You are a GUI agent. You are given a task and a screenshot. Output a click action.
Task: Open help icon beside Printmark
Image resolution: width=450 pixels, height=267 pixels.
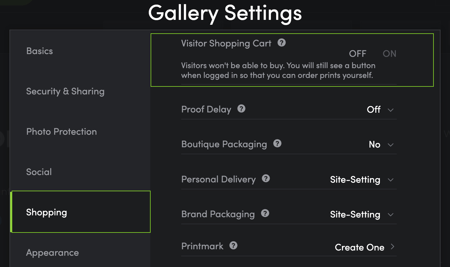234,245
